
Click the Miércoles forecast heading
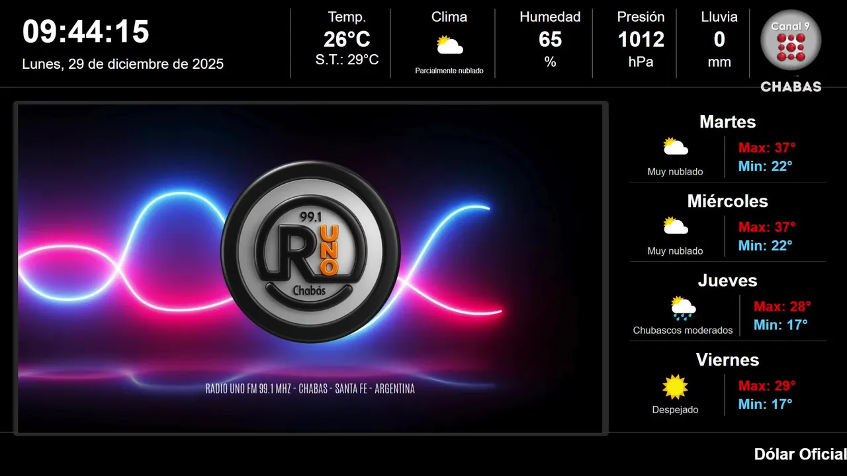(x=727, y=201)
